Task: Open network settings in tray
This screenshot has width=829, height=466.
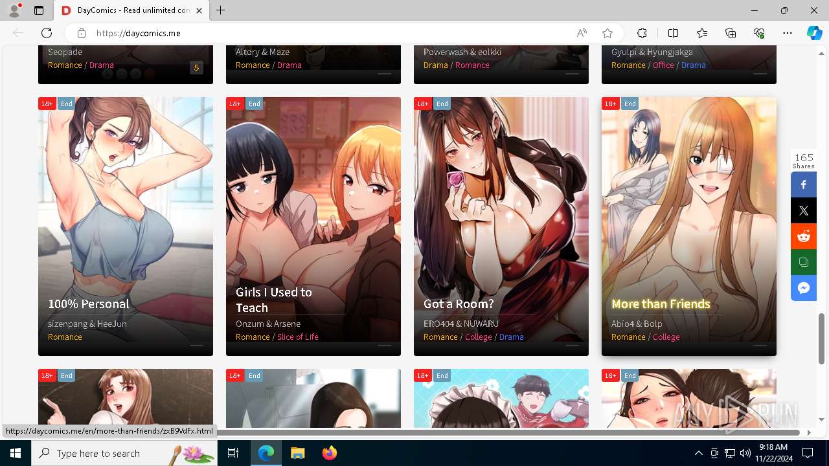Action: (730, 453)
